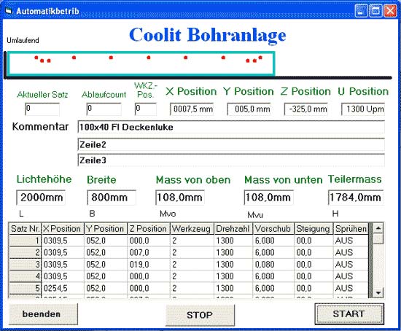
Task: Select the X Position value 0007,5 mm
Action: pos(192,109)
